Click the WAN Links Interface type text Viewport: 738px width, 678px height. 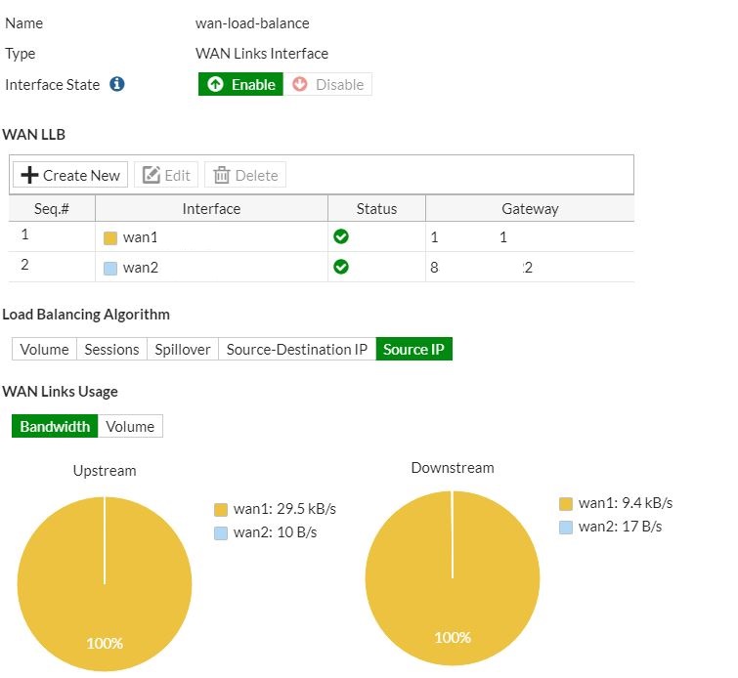262,53
